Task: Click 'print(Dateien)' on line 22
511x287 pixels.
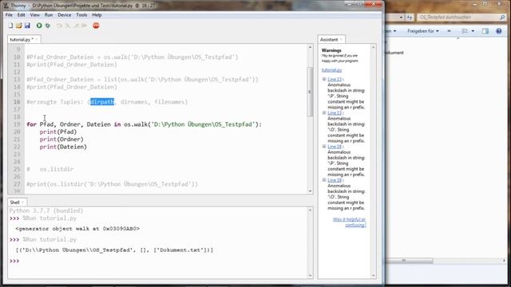Action: 63,147
